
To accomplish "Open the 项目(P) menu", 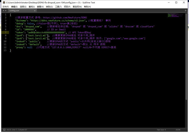I will click(x=67, y=7).
